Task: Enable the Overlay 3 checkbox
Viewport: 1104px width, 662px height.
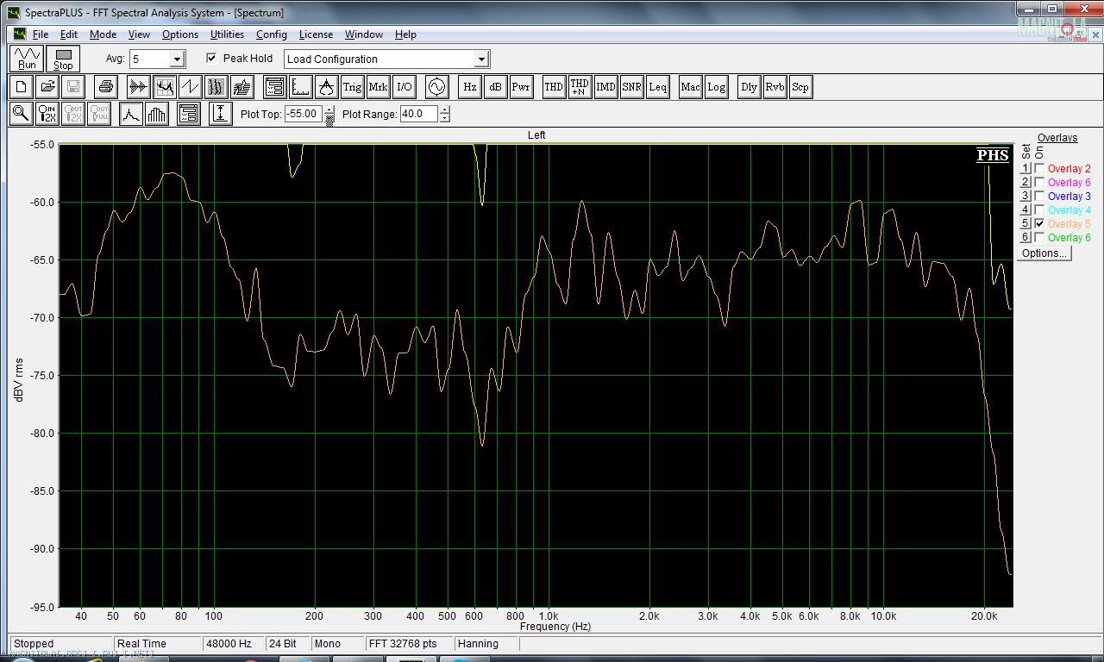Action: tap(1039, 197)
